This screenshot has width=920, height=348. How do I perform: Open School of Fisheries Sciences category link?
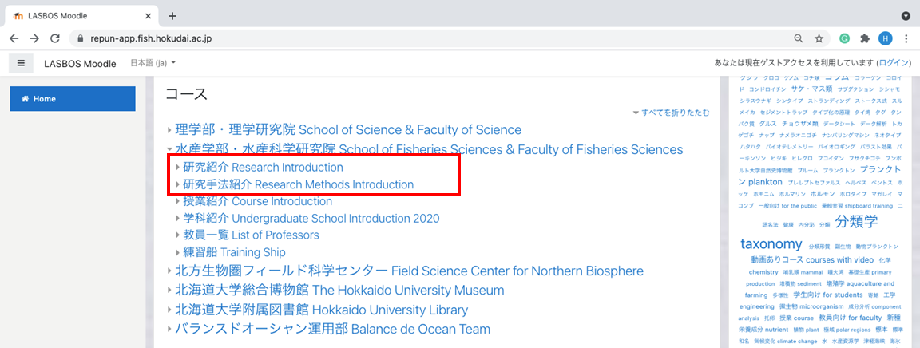tap(430, 149)
